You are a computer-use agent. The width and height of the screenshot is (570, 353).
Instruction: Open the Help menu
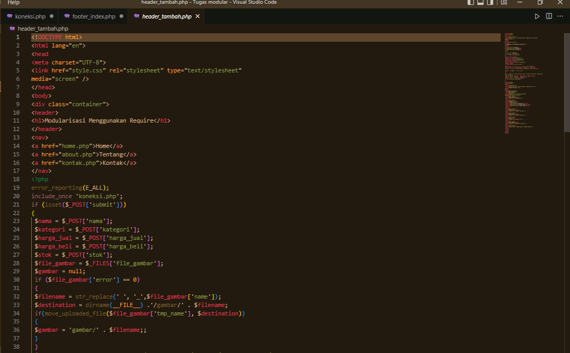(x=13, y=3)
